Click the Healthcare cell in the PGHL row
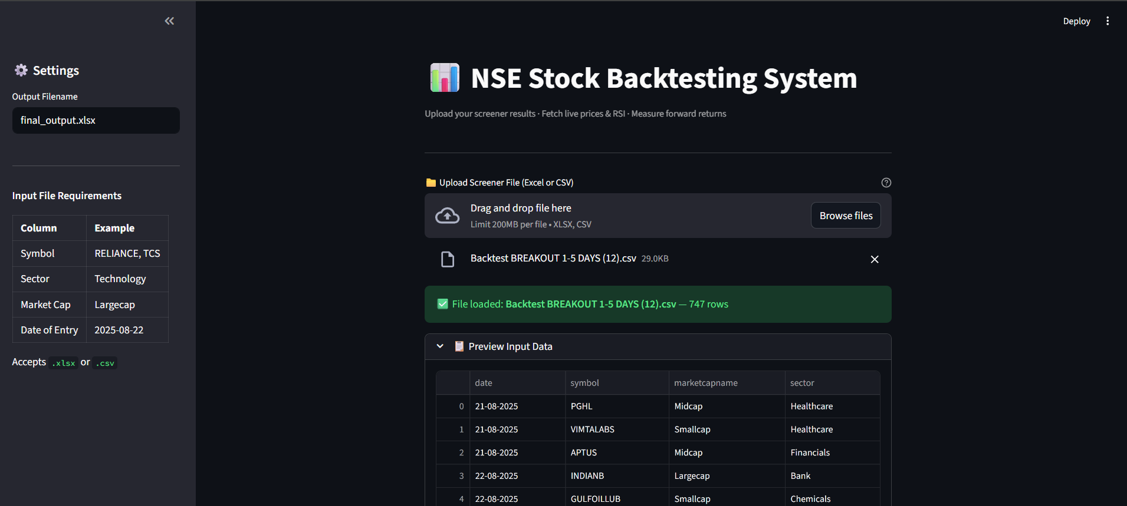Image resolution: width=1127 pixels, height=506 pixels. coord(832,406)
